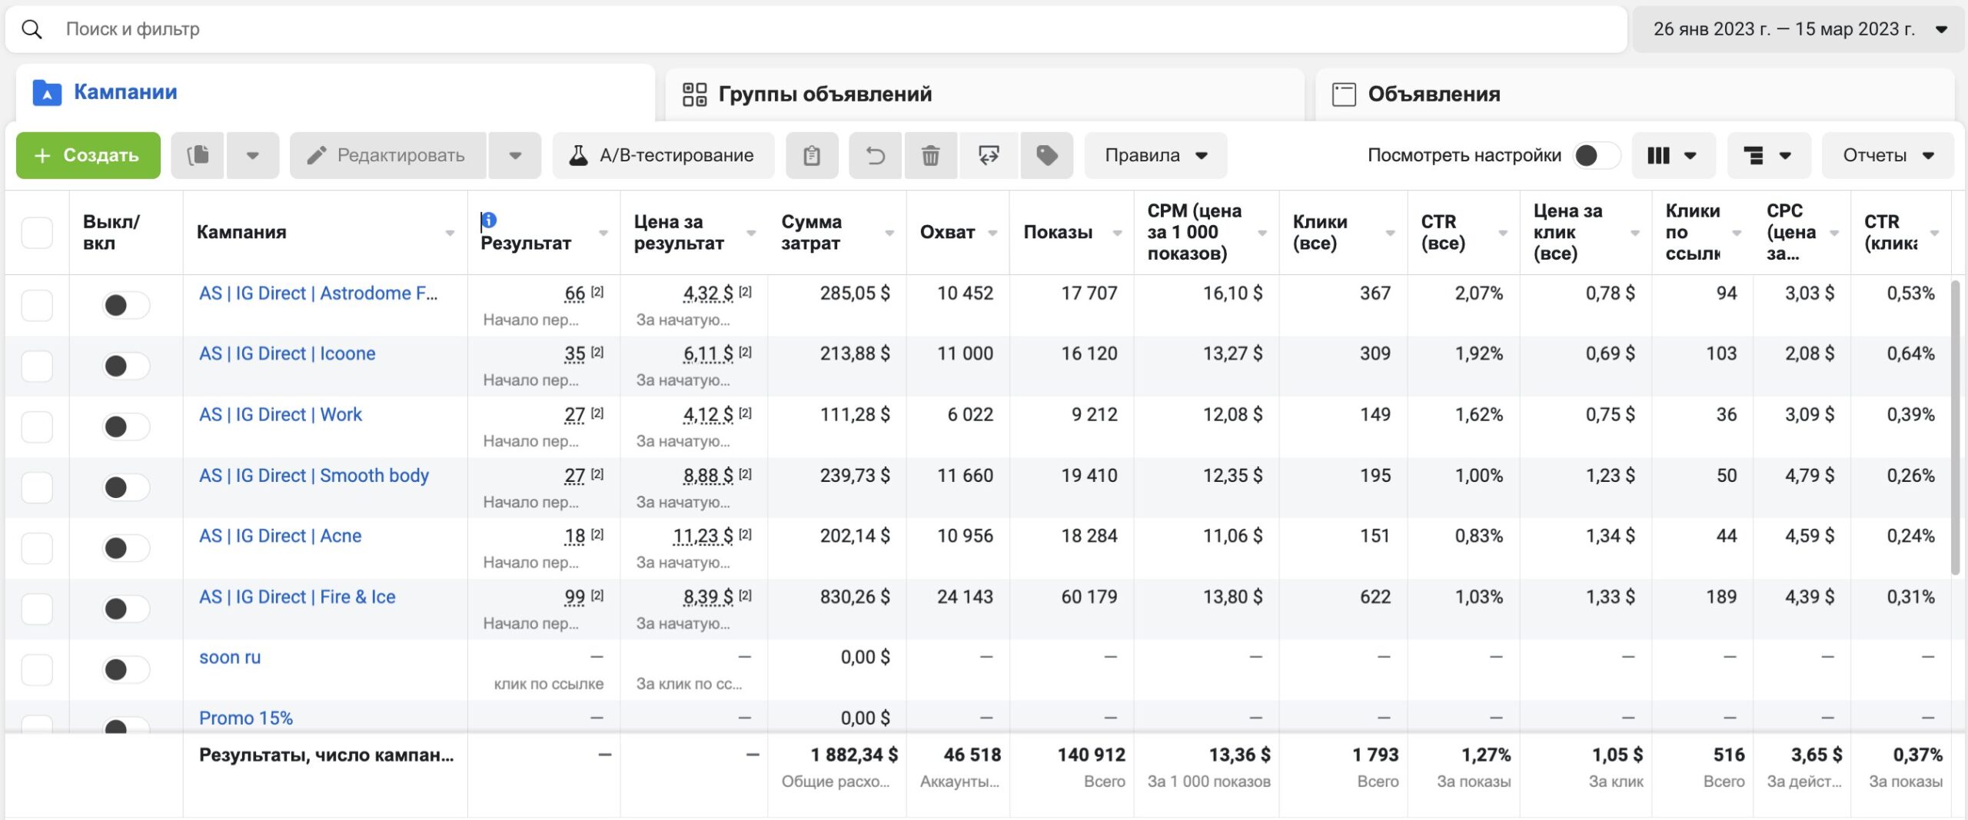Open the soon ru campaign link
1968x820 pixels.
pyautogui.click(x=230, y=657)
